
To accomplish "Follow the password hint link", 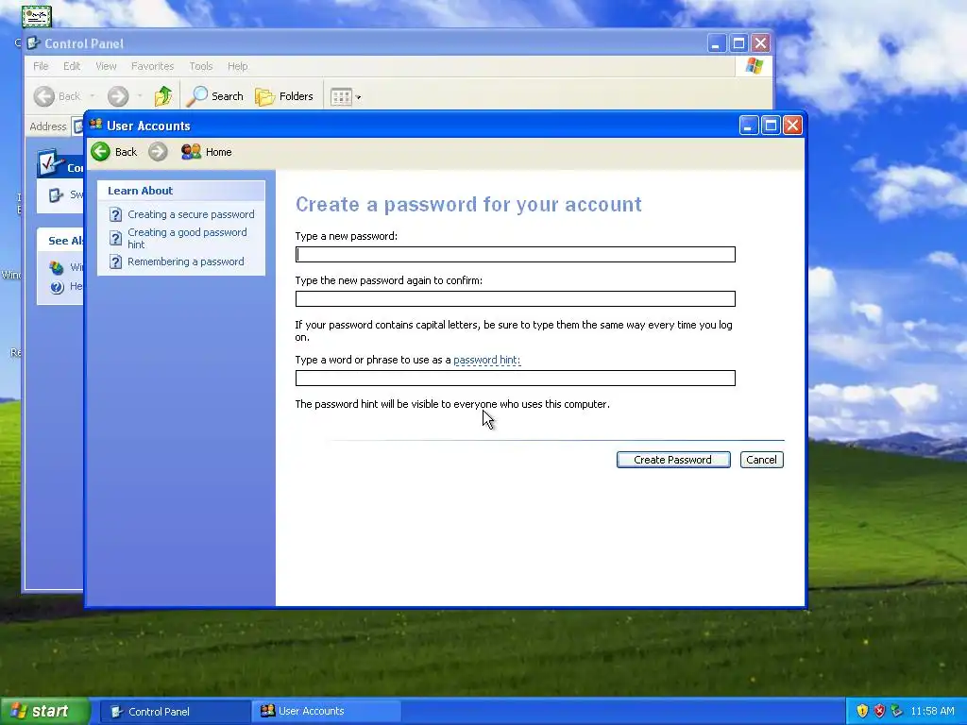I will [x=487, y=360].
